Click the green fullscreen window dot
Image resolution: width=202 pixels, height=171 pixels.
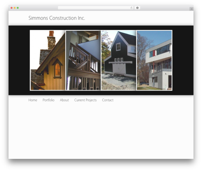(x=18, y=8)
